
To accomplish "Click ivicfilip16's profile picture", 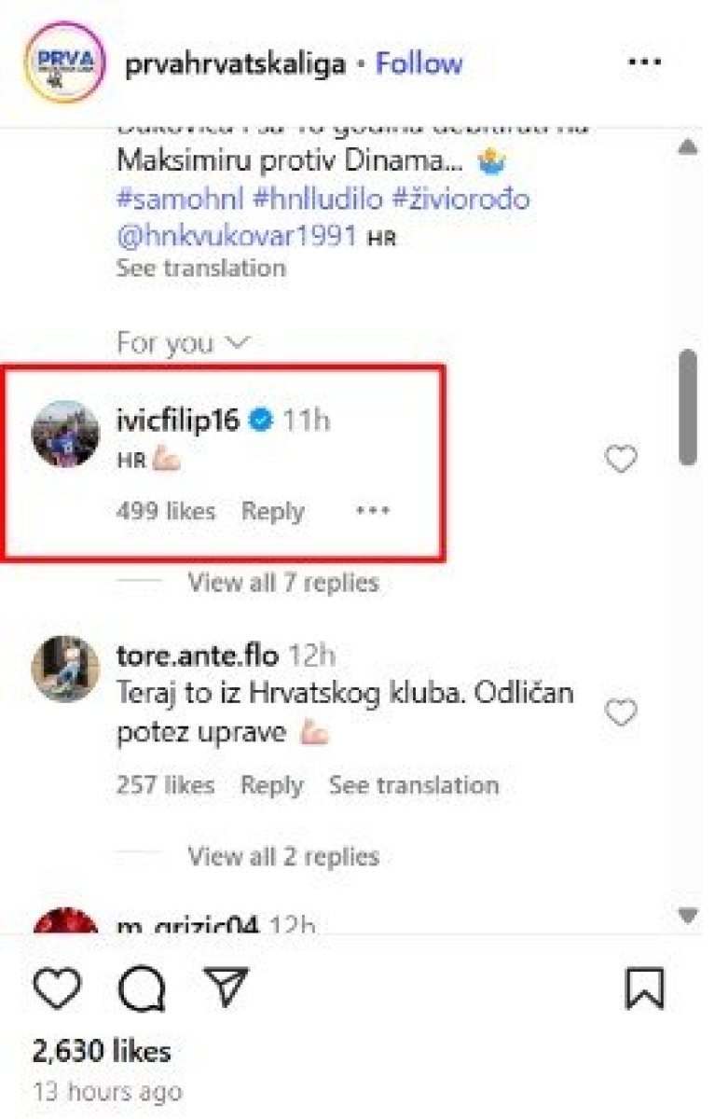I will [65, 435].
